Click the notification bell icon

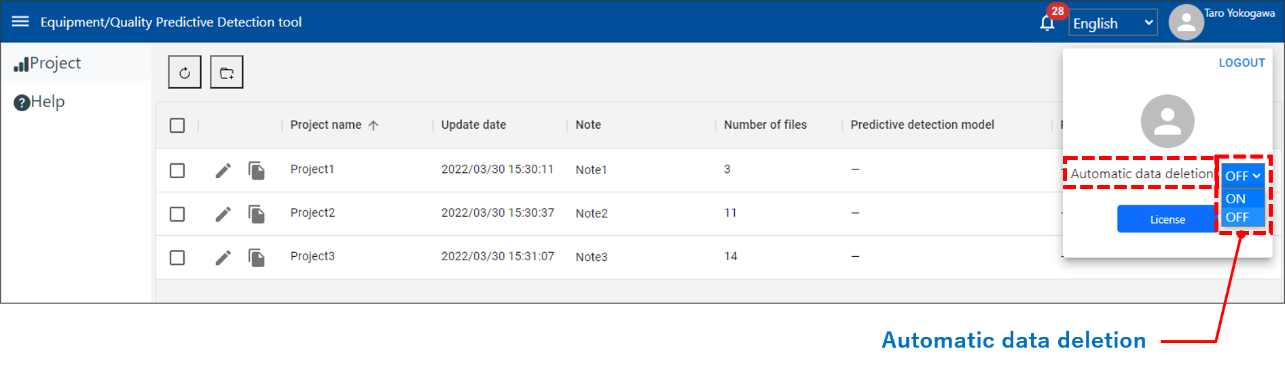coord(1047,24)
